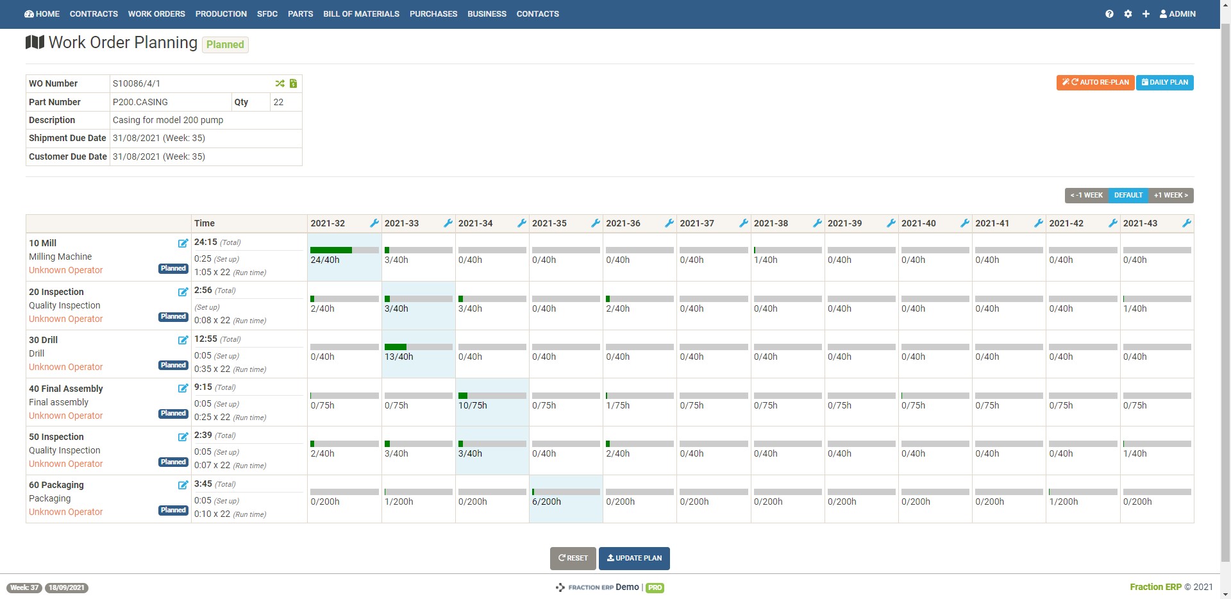Open the Work Orders menu

coord(156,13)
